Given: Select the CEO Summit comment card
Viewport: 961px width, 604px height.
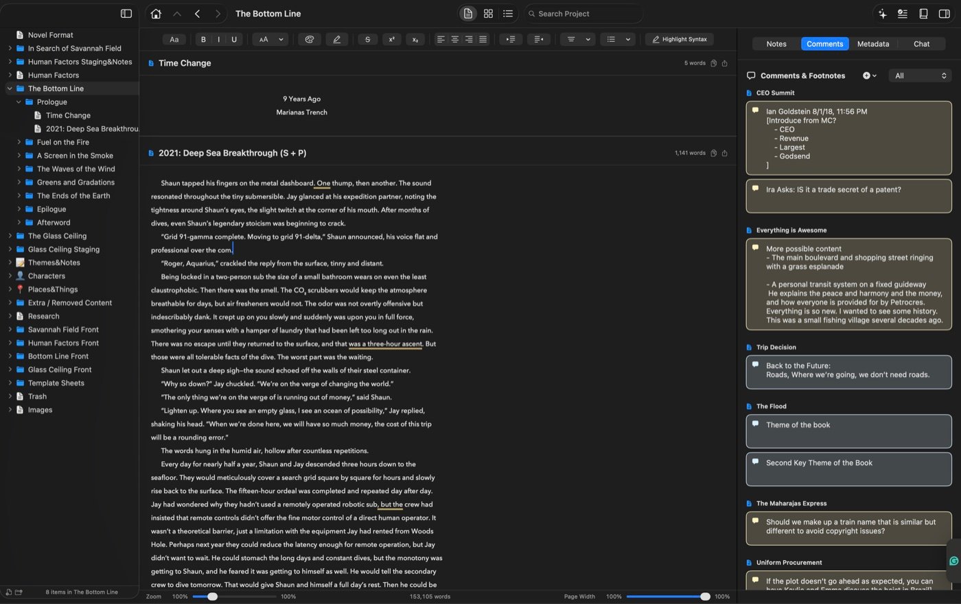Looking at the screenshot, I should (x=848, y=137).
